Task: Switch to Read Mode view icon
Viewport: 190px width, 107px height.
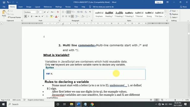Action: (x=151, y=100)
